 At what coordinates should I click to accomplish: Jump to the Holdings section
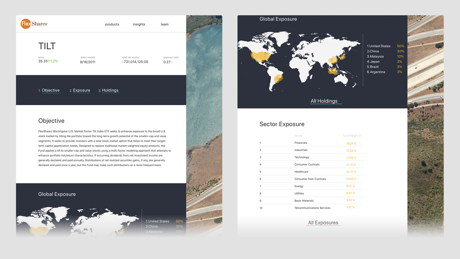[x=110, y=90]
